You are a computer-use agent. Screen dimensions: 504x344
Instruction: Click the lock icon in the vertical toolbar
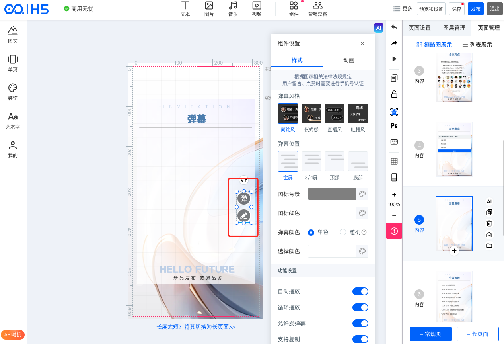(x=394, y=94)
